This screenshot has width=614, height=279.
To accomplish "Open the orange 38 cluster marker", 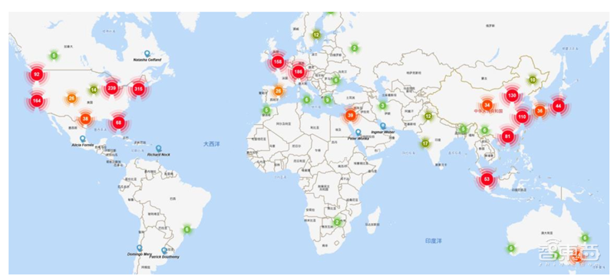I will click(85, 119).
